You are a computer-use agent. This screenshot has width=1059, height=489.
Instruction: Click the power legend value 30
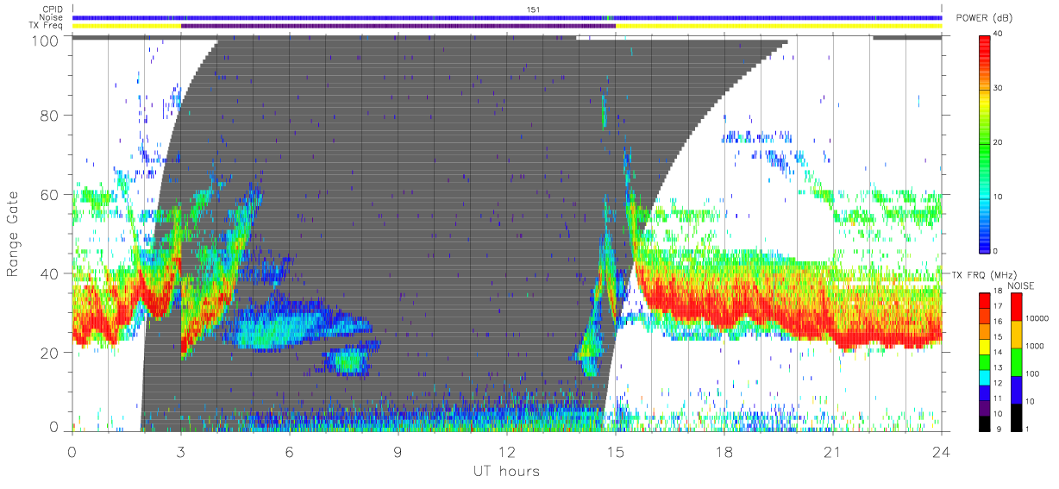pyautogui.click(x=998, y=89)
